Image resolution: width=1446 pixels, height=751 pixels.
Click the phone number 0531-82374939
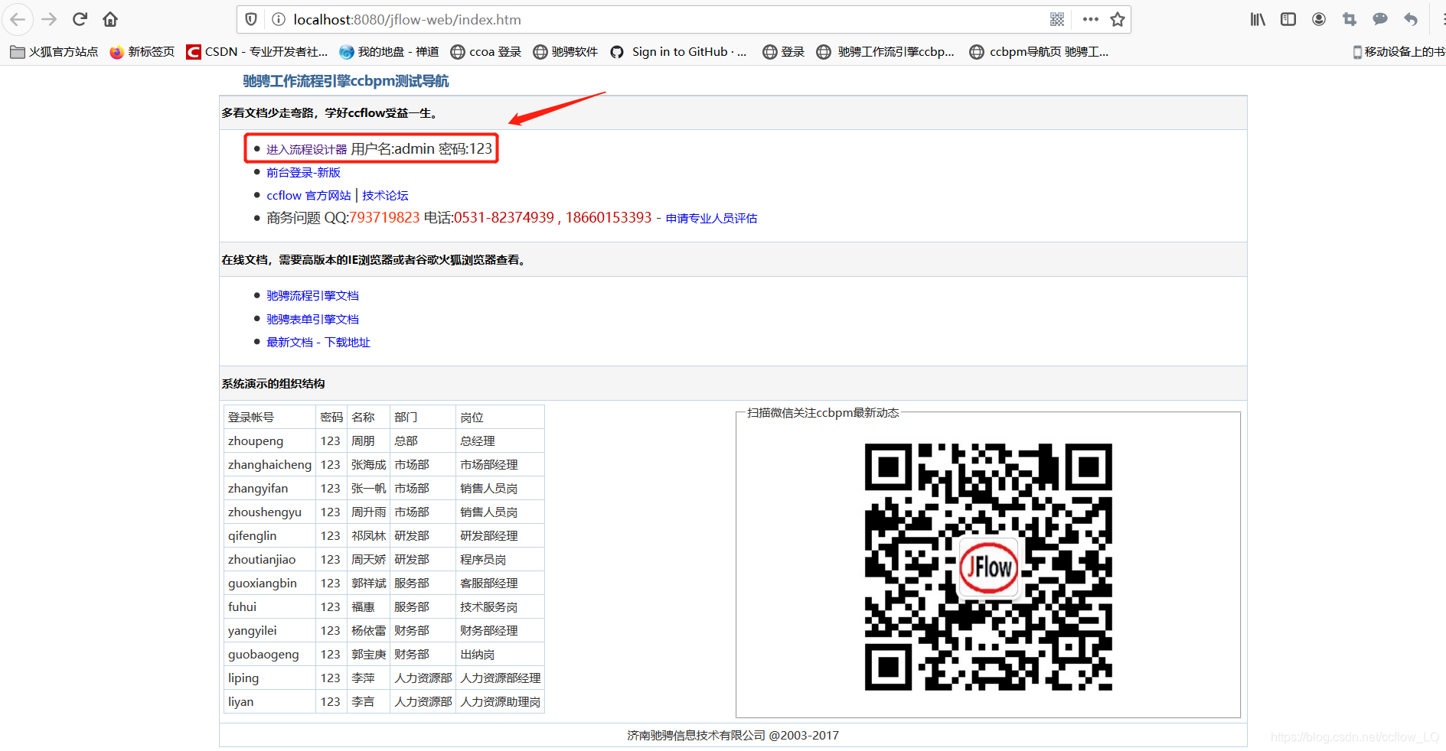[504, 218]
